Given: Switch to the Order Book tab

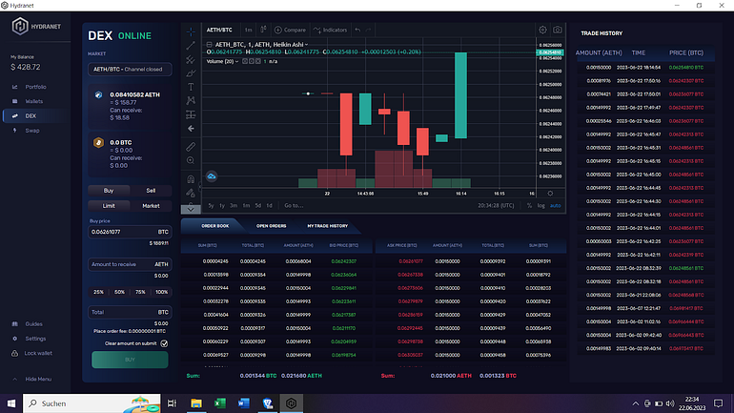Looking at the screenshot, I should (214, 226).
